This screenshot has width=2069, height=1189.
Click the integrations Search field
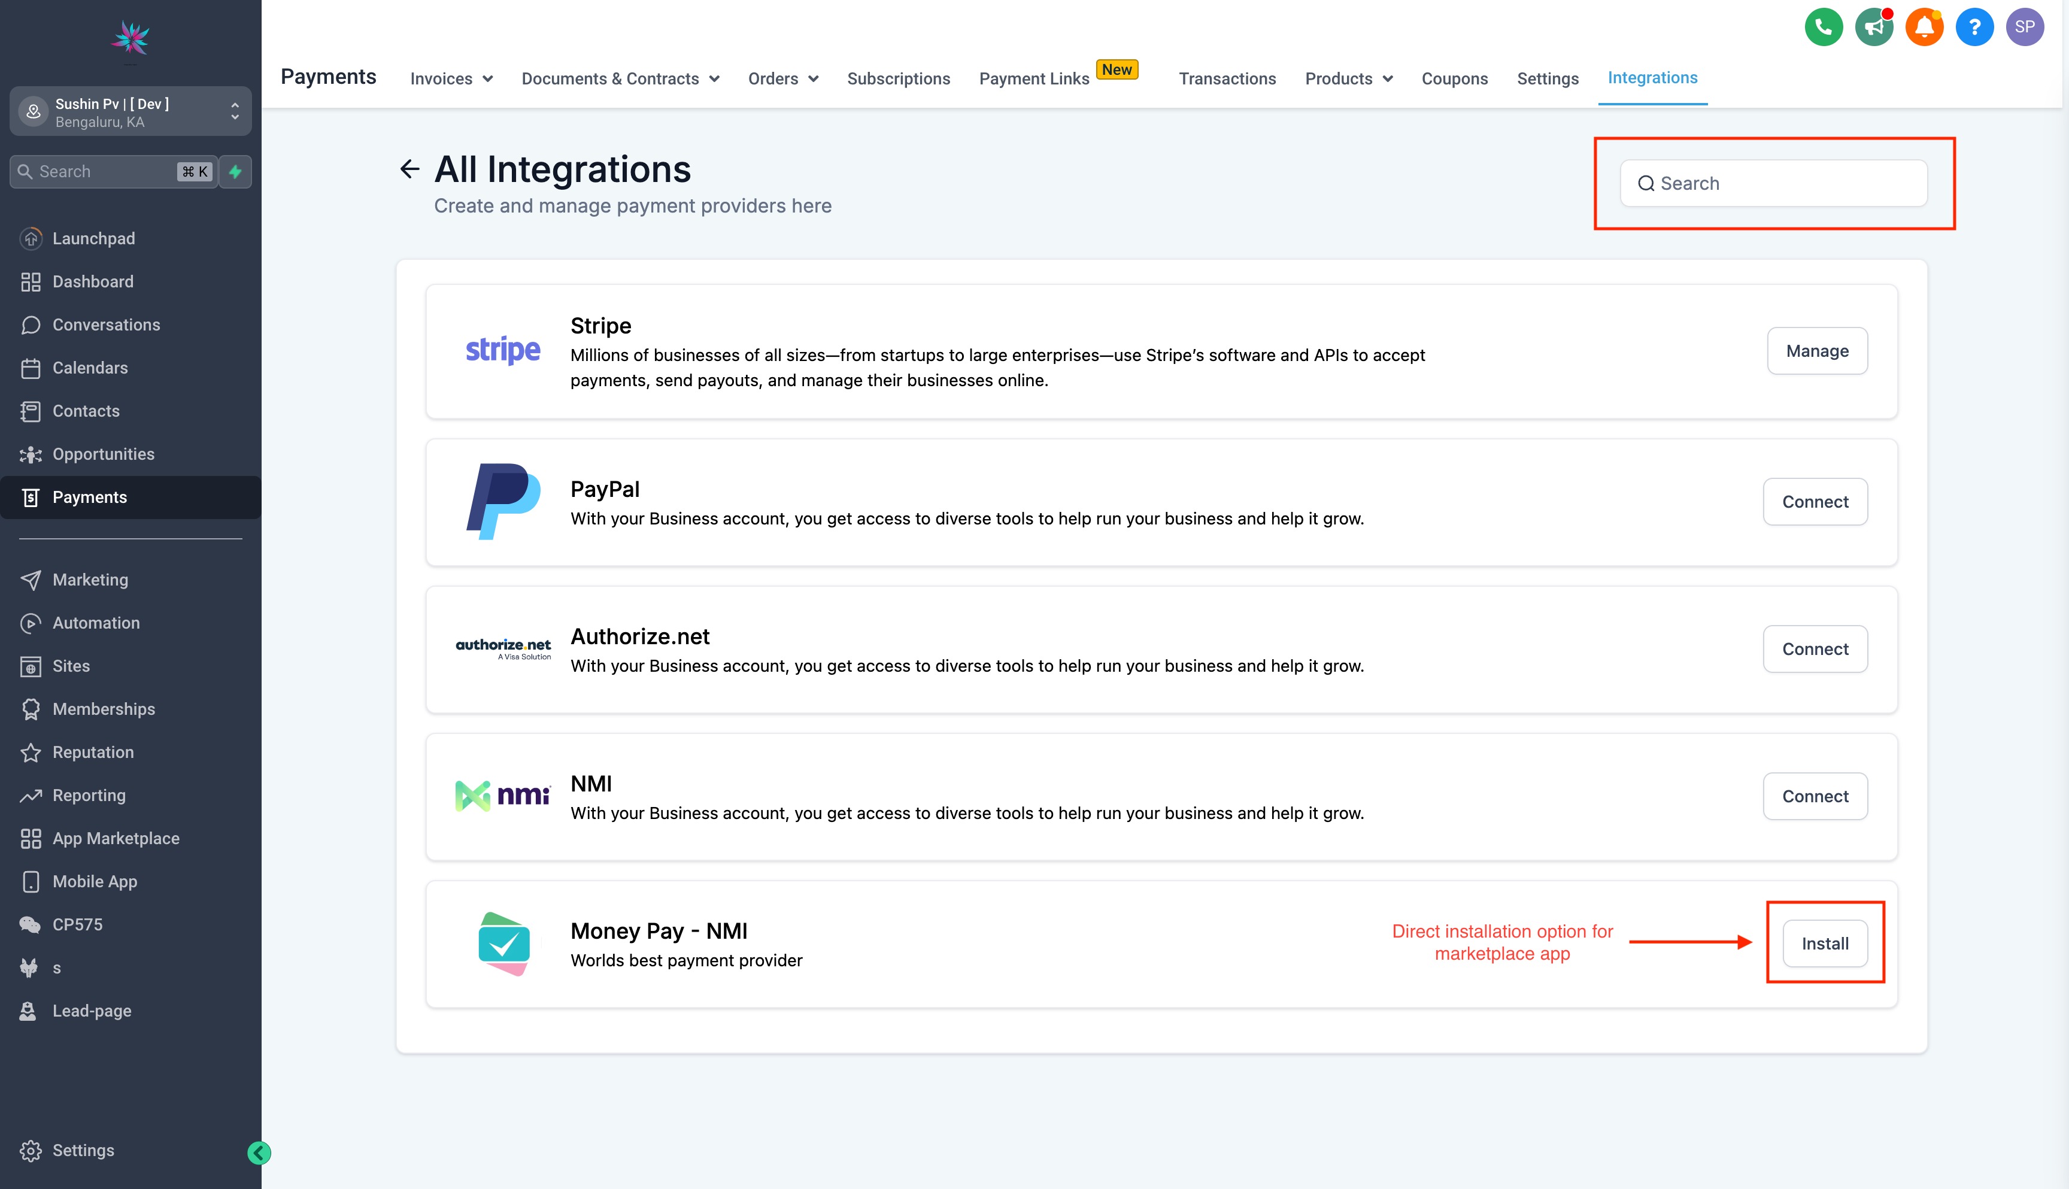tap(1773, 184)
